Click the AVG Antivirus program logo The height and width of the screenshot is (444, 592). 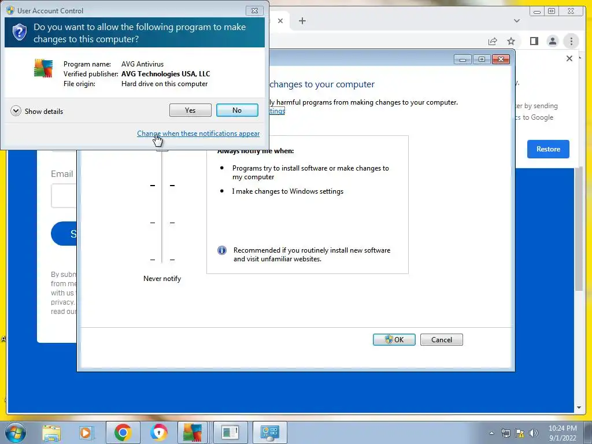pyautogui.click(x=43, y=68)
